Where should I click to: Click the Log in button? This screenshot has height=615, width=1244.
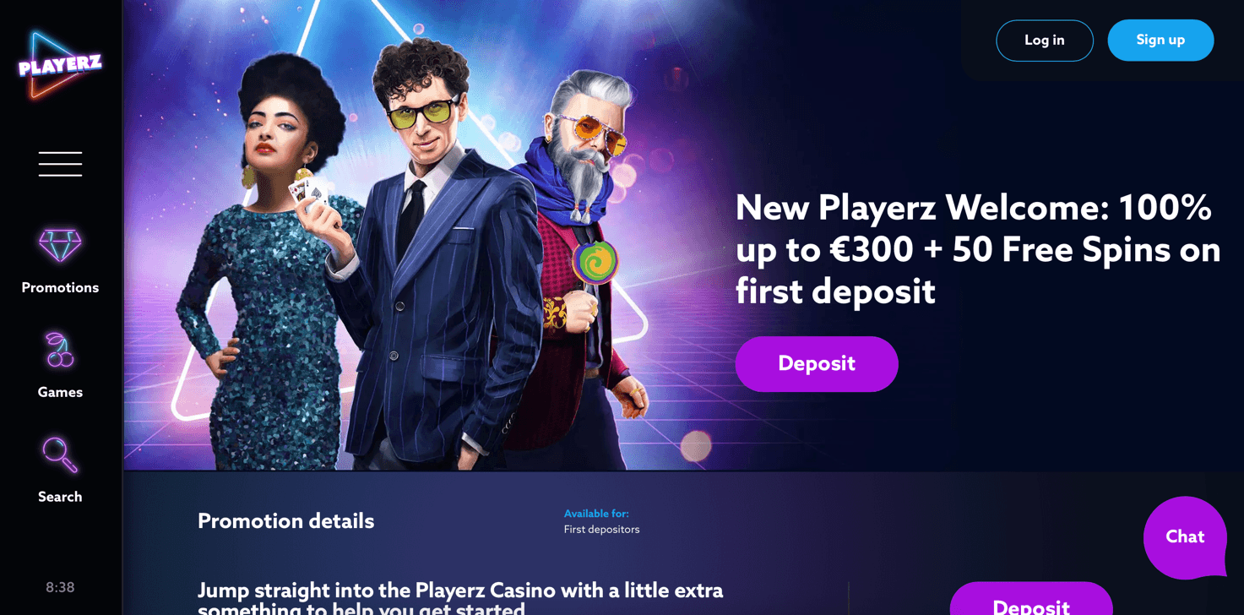(x=1045, y=41)
